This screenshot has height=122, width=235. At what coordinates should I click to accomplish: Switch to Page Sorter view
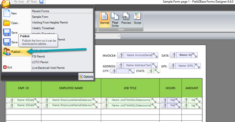click(115, 20)
